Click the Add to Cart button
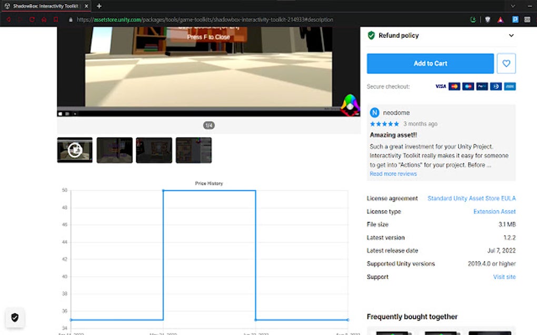This screenshot has width=537, height=335. tap(430, 64)
